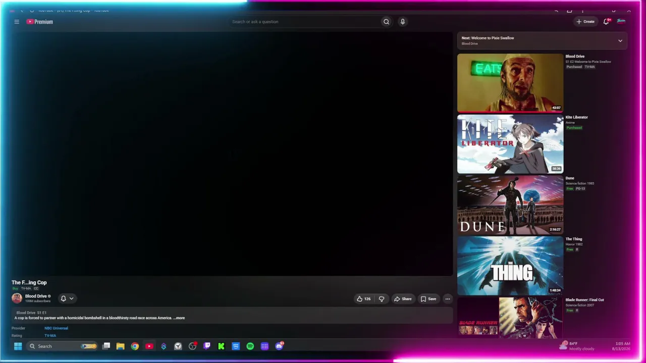Open the weather widget on taskbar
The image size is (646, 363).
[x=577, y=346]
